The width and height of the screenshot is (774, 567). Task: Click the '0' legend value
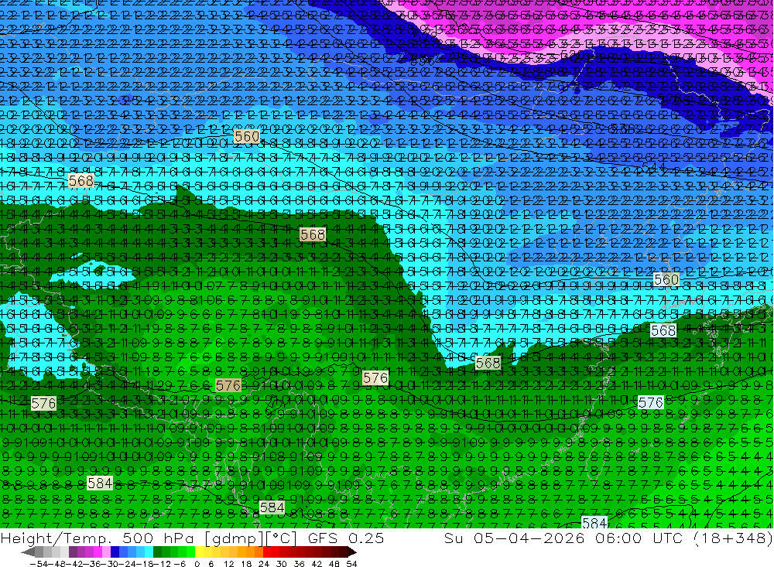197,564
